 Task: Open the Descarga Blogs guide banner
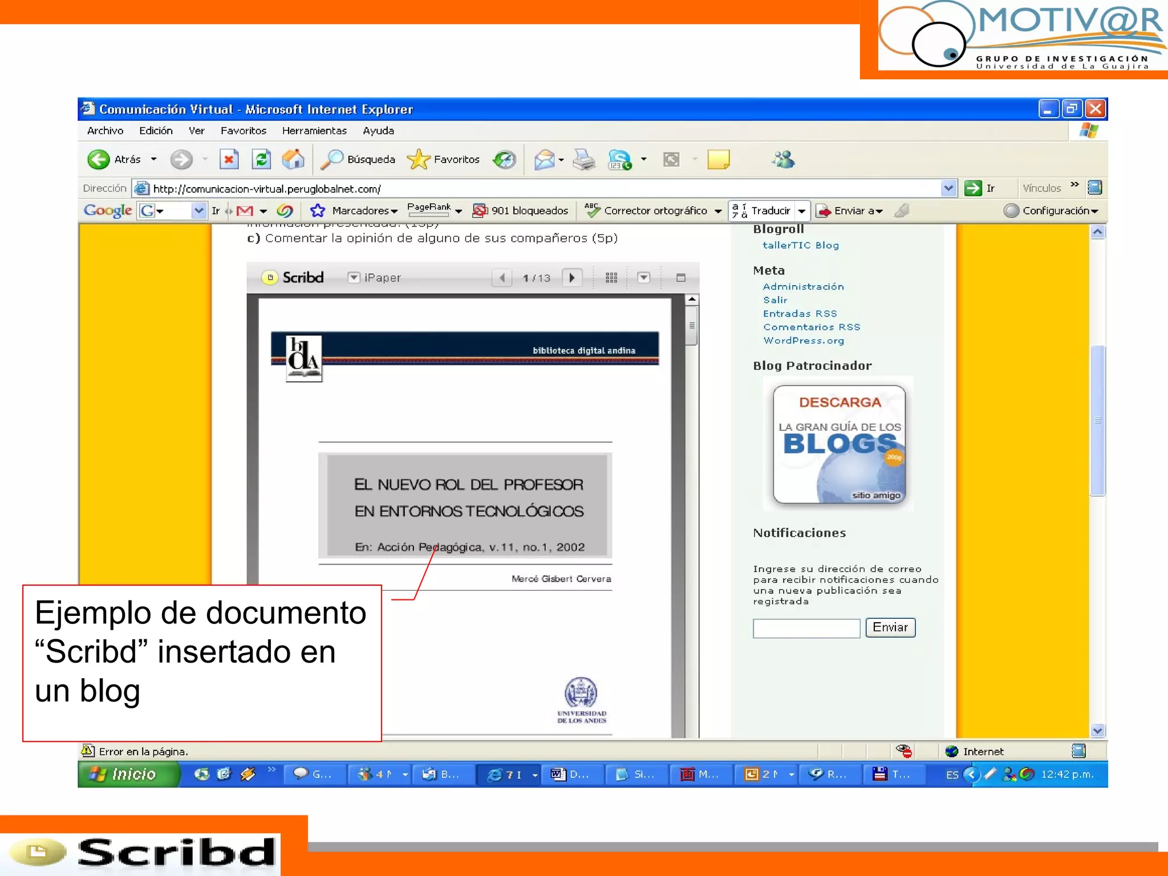click(x=839, y=444)
